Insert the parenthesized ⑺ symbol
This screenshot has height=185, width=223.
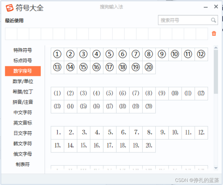[x=136, y=94]
